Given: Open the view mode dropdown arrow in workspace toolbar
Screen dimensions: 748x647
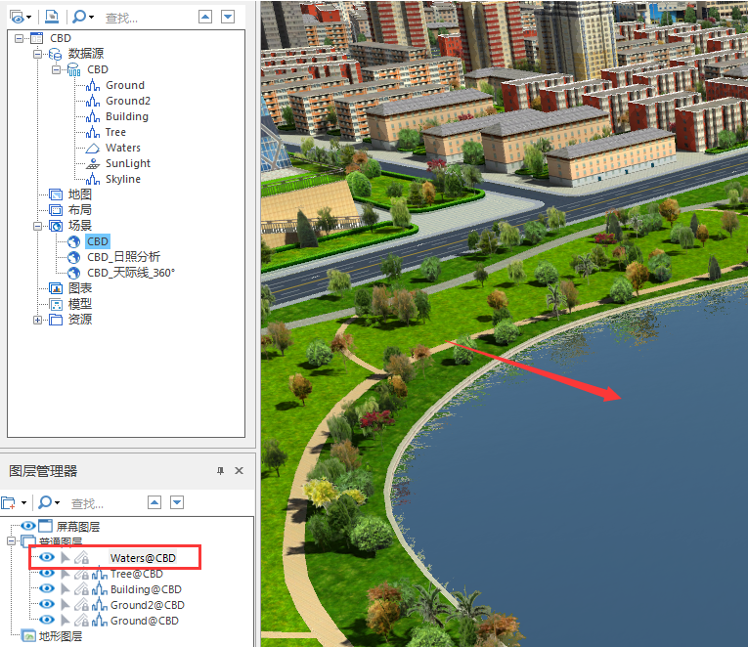Looking at the screenshot, I should tap(28, 19).
